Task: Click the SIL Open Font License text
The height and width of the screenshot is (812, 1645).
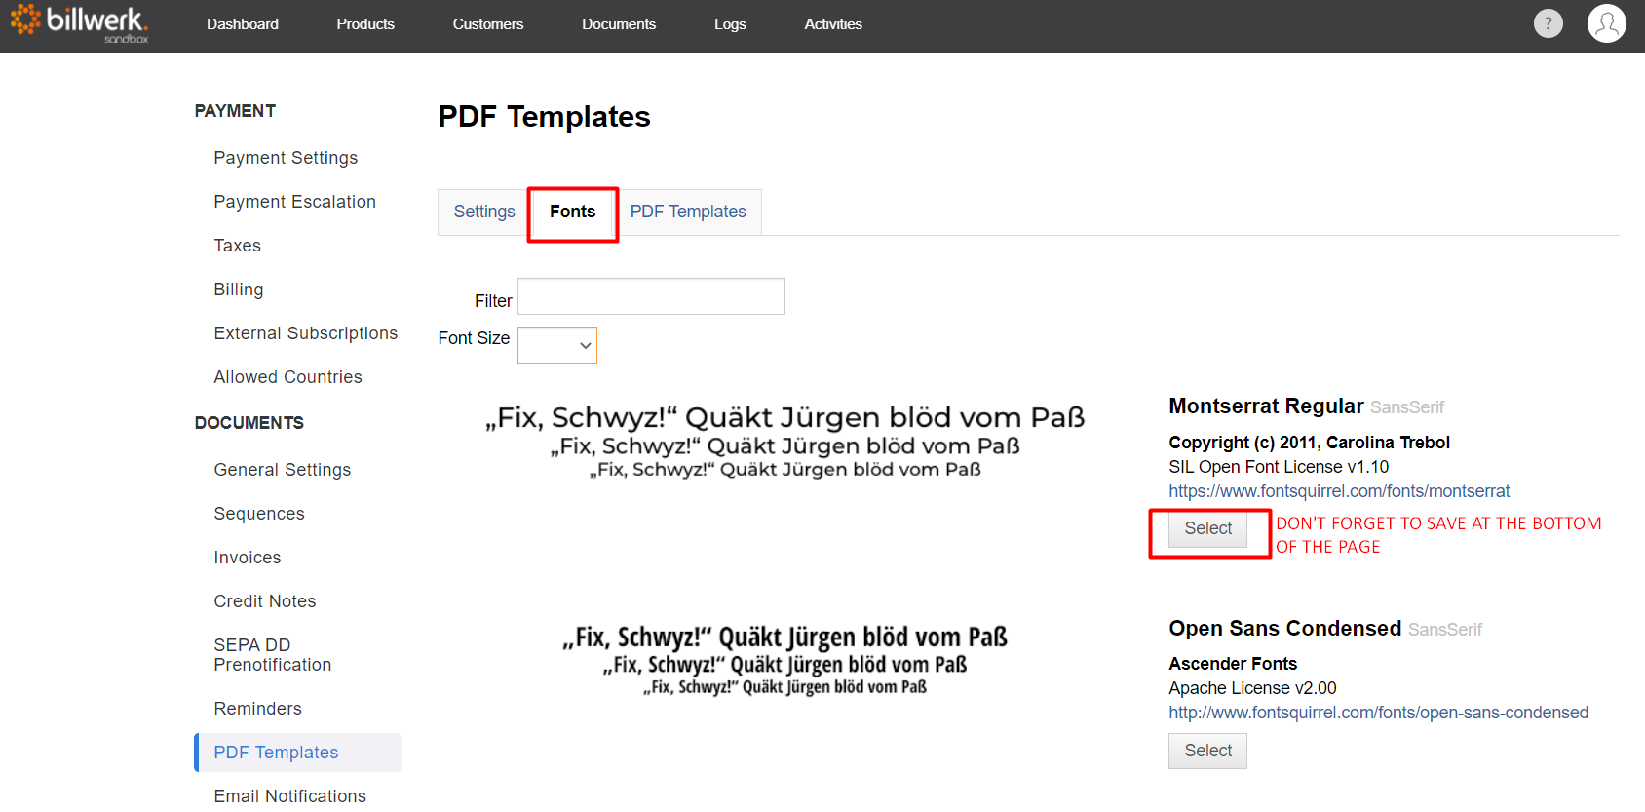Action: coord(1279,467)
